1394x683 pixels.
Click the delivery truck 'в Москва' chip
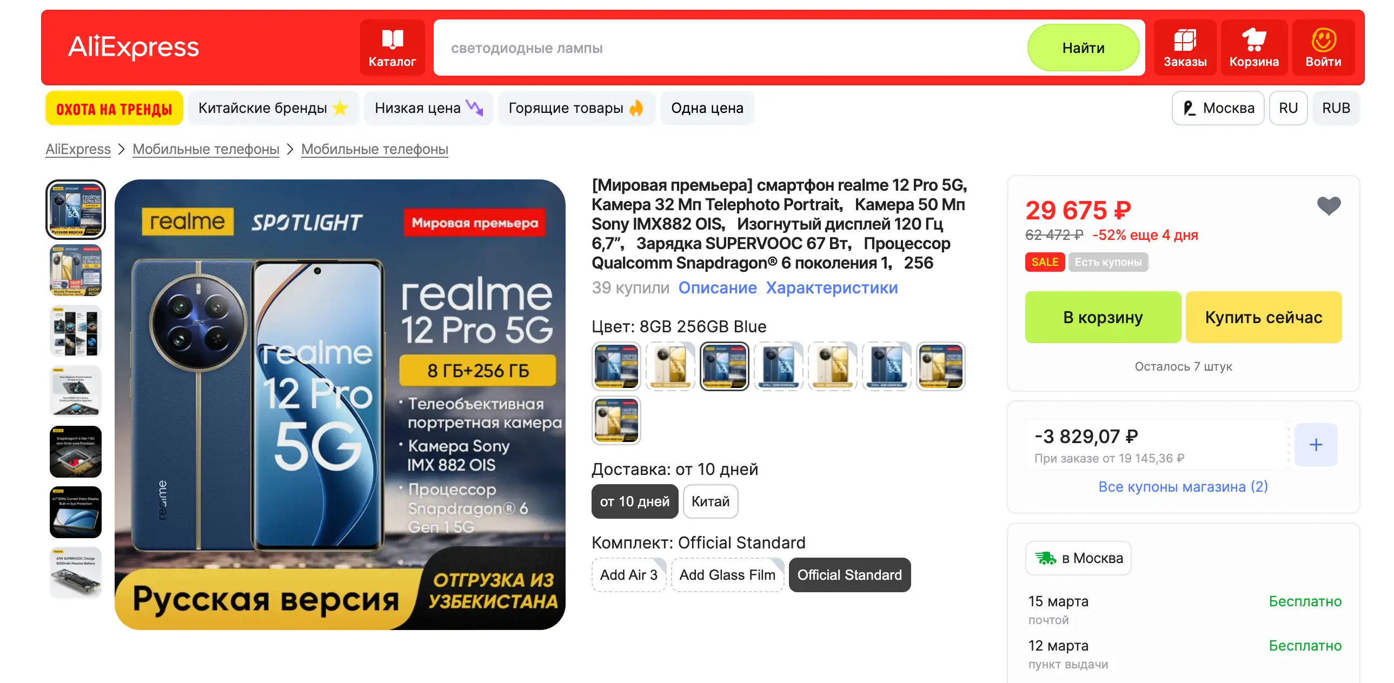(1078, 558)
